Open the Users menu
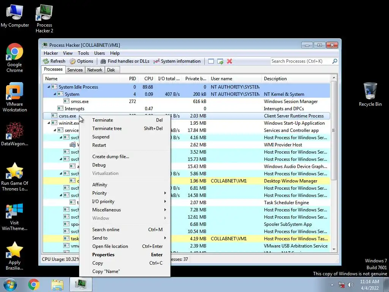This screenshot has height=292, width=389. [100, 53]
